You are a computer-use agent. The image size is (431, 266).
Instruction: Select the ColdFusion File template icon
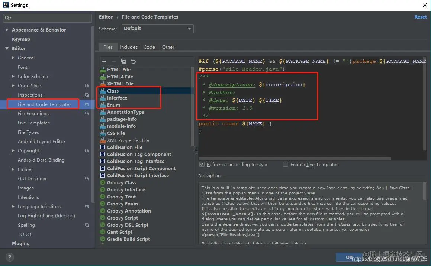pos(103,147)
